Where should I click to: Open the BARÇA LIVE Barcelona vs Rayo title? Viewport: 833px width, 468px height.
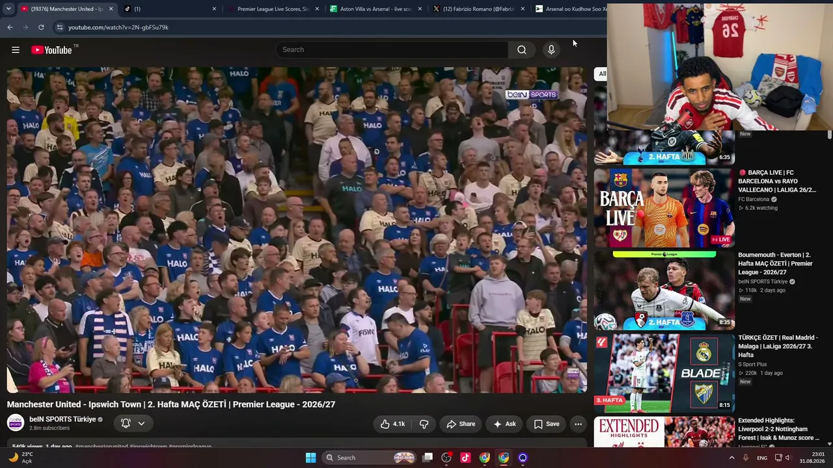click(x=777, y=181)
